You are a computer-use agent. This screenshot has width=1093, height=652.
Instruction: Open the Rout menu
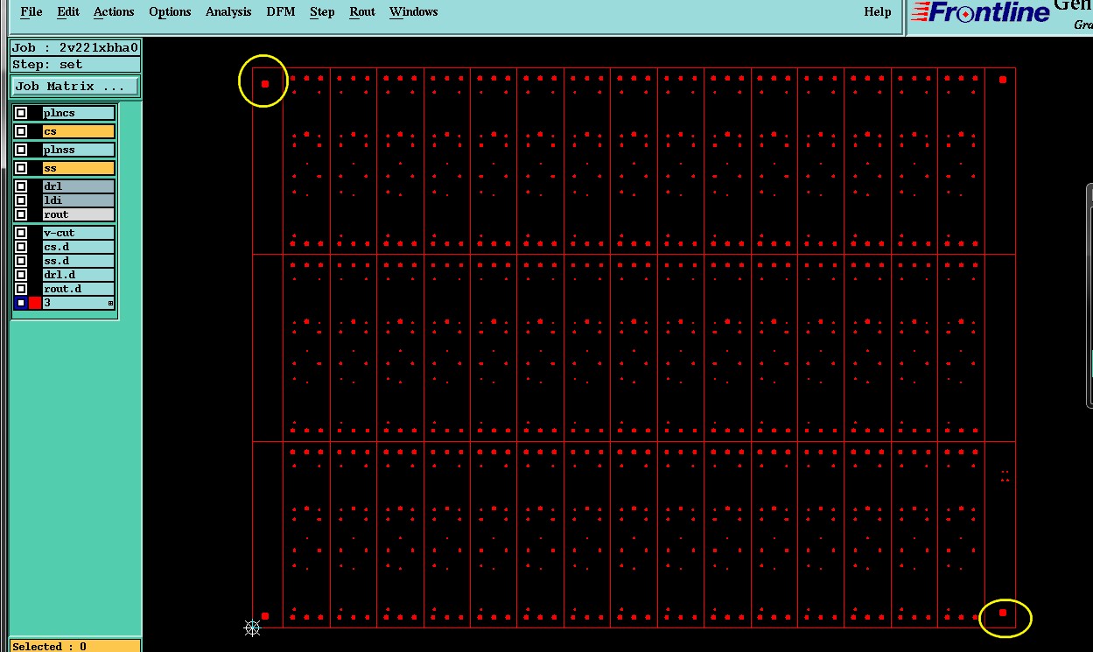pos(362,11)
